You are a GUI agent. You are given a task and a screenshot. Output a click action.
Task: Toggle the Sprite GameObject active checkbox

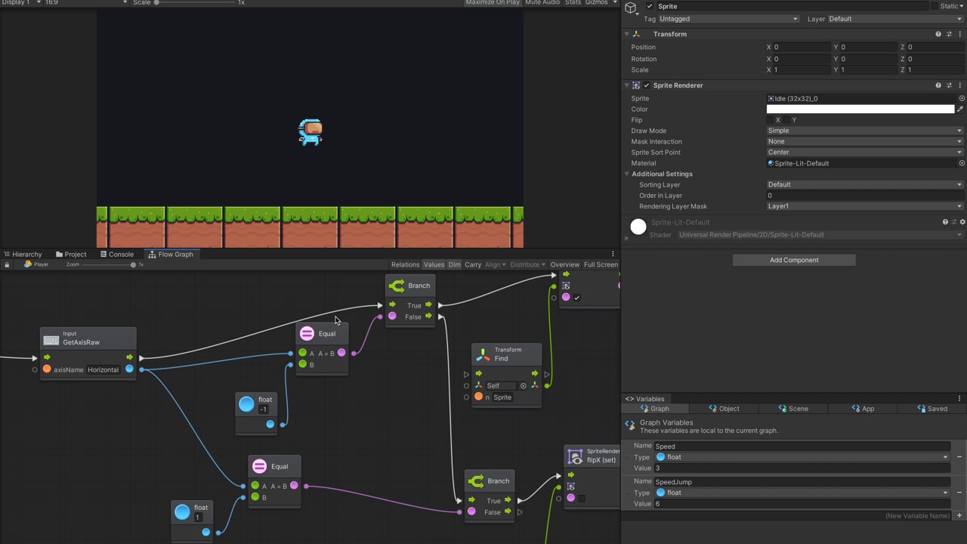(650, 6)
